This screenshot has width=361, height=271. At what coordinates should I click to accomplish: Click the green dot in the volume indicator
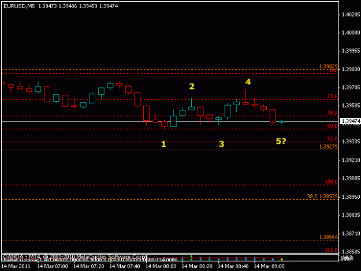pyautogui.click(x=191, y=258)
